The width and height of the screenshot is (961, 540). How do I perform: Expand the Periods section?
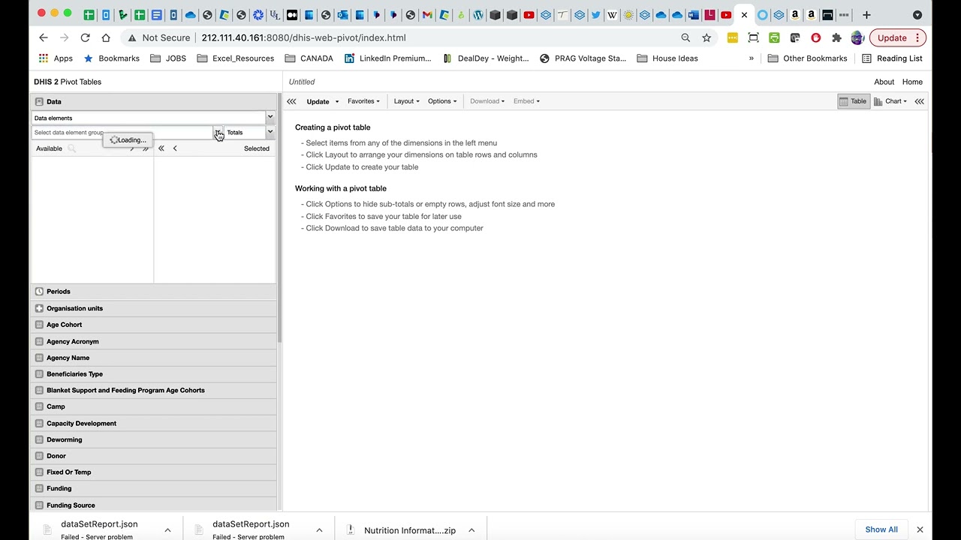tap(153, 292)
